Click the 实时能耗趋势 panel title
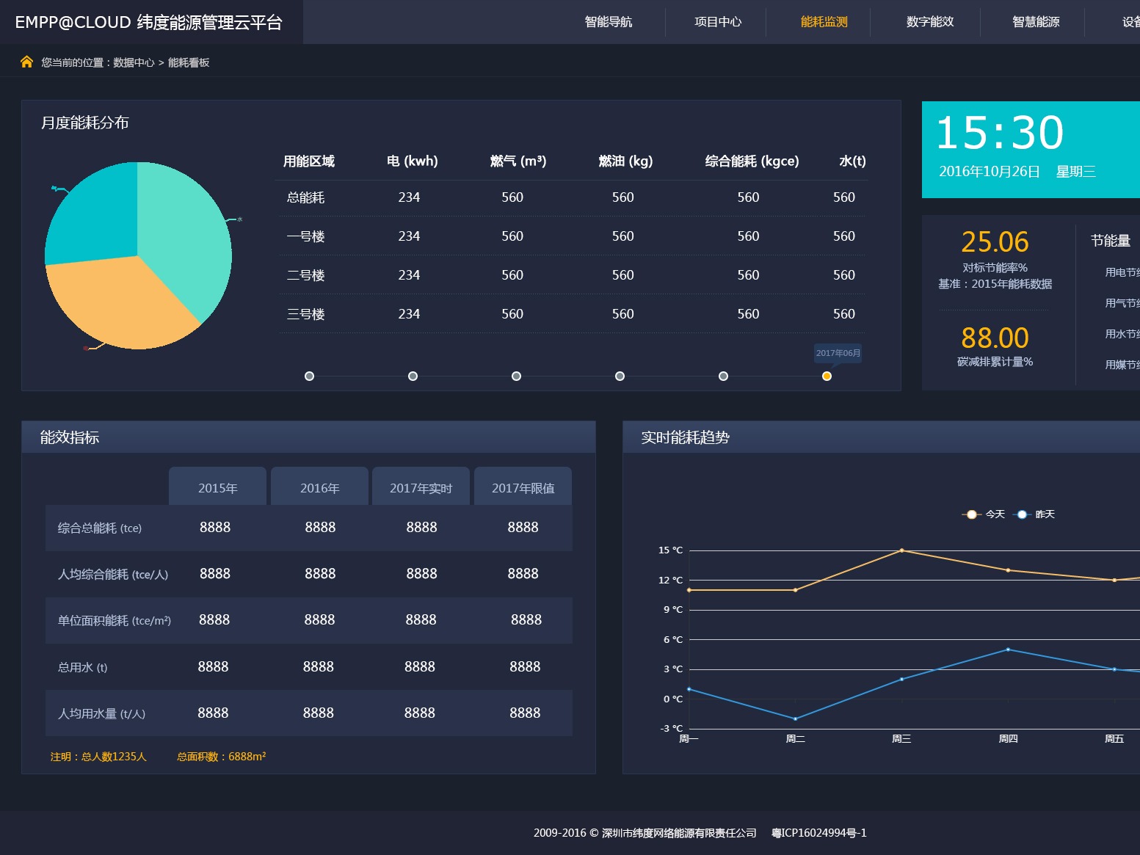Image resolution: width=1140 pixels, height=855 pixels. tap(685, 438)
